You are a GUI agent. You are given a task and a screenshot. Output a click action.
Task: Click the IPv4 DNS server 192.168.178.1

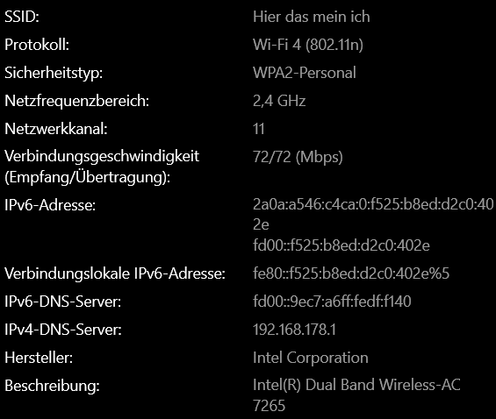(x=294, y=330)
